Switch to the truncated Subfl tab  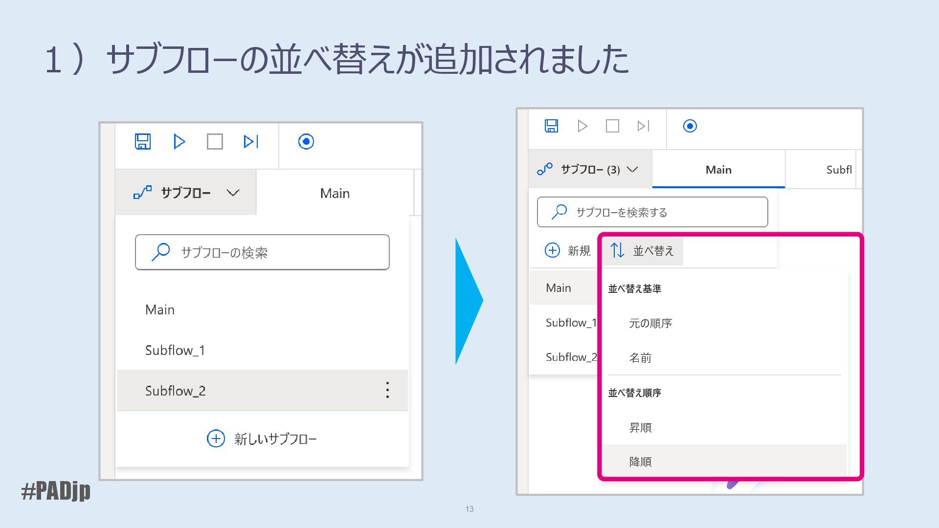(x=838, y=170)
